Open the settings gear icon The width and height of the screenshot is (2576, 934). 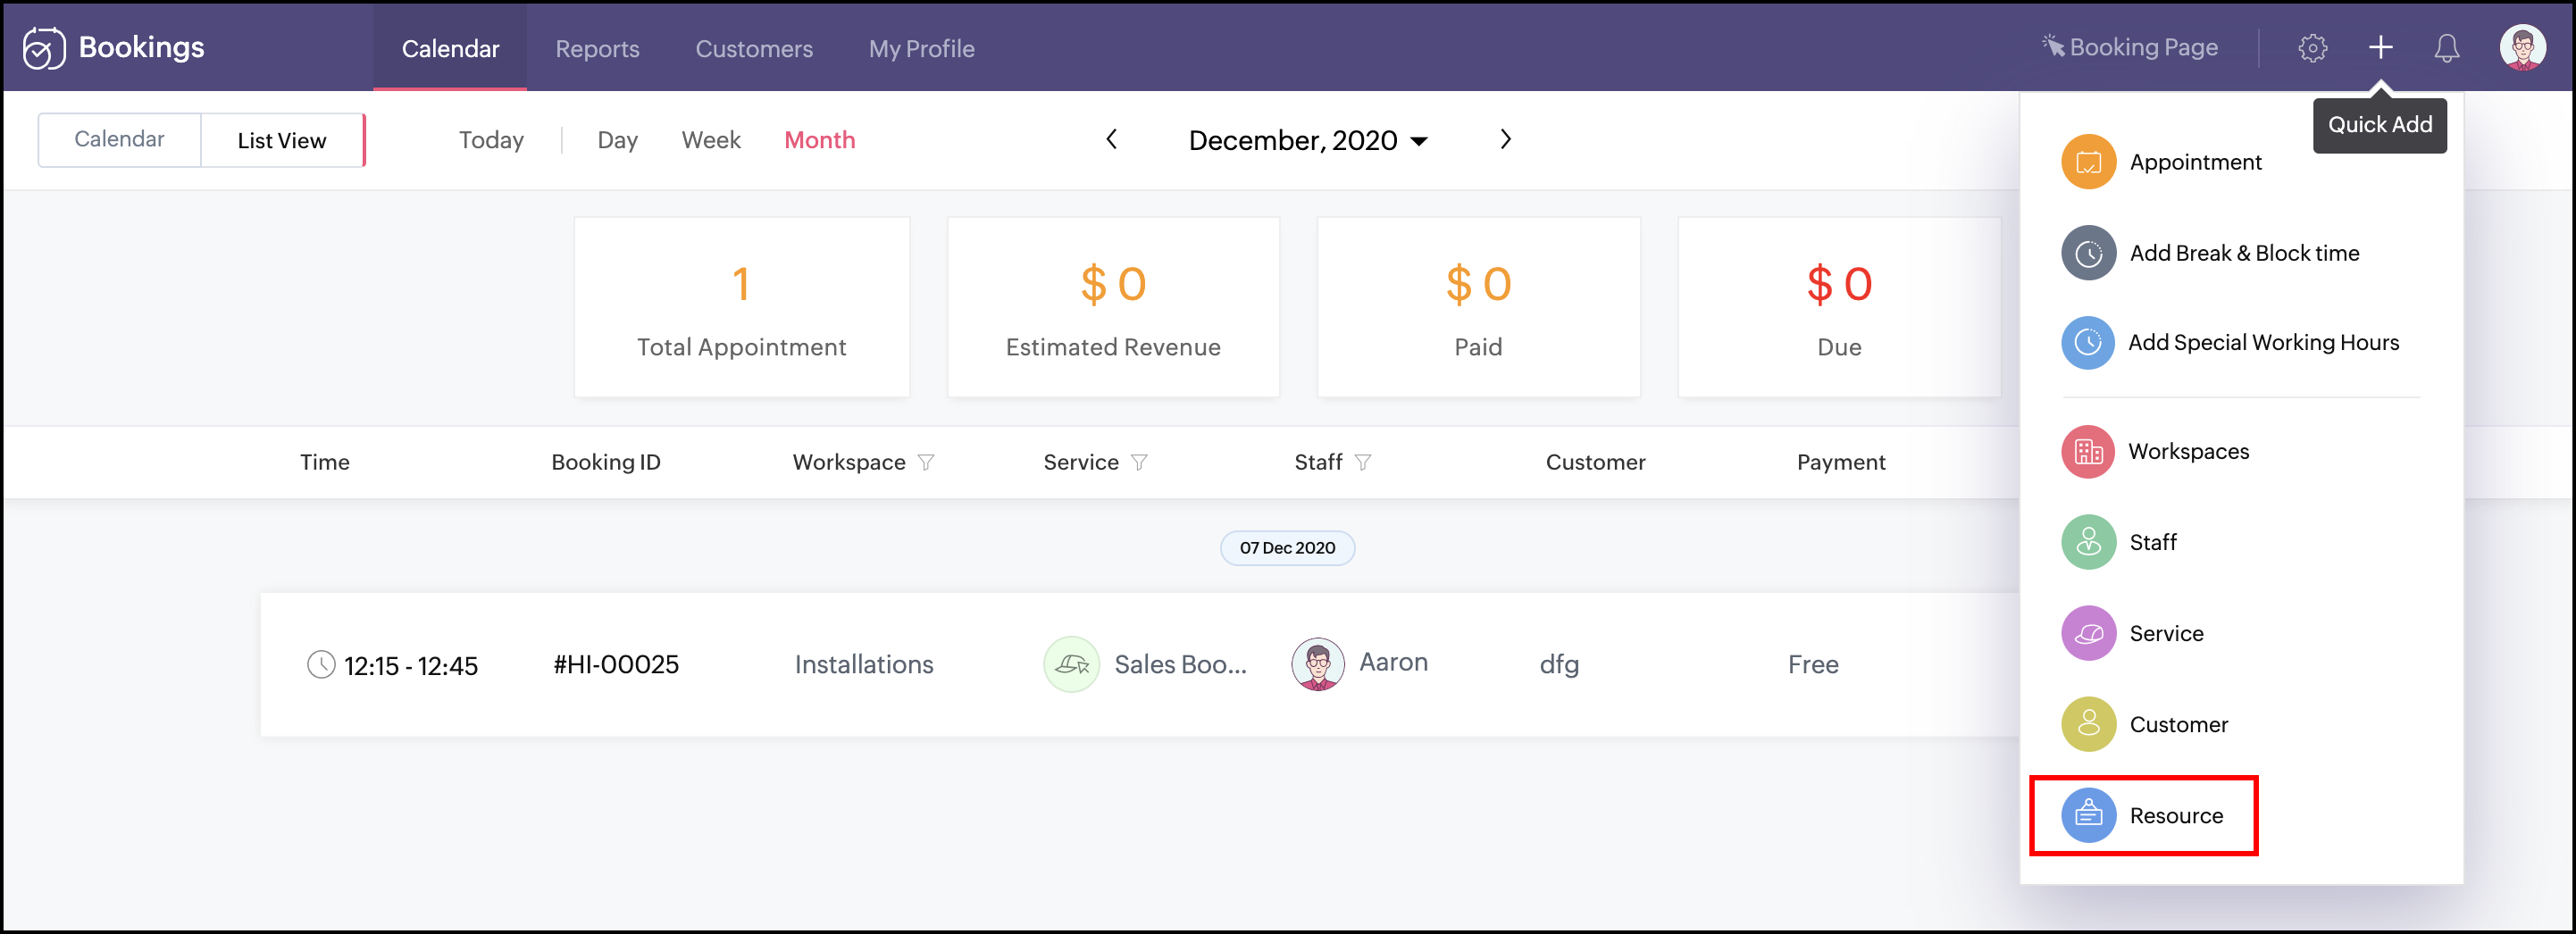point(2312,48)
